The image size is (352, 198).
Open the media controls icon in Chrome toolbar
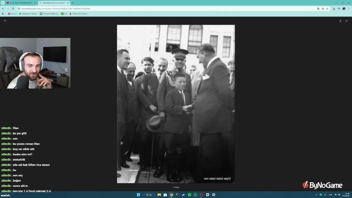(x=339, y=9)
